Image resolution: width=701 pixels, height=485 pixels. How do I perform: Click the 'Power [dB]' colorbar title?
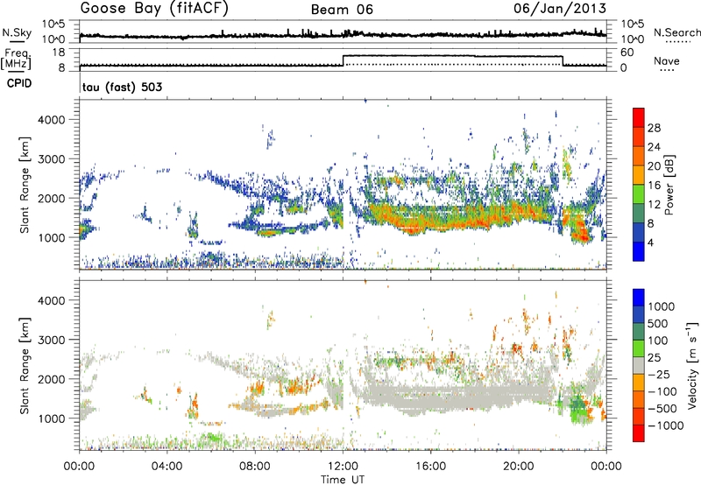[x=669, y=185]
